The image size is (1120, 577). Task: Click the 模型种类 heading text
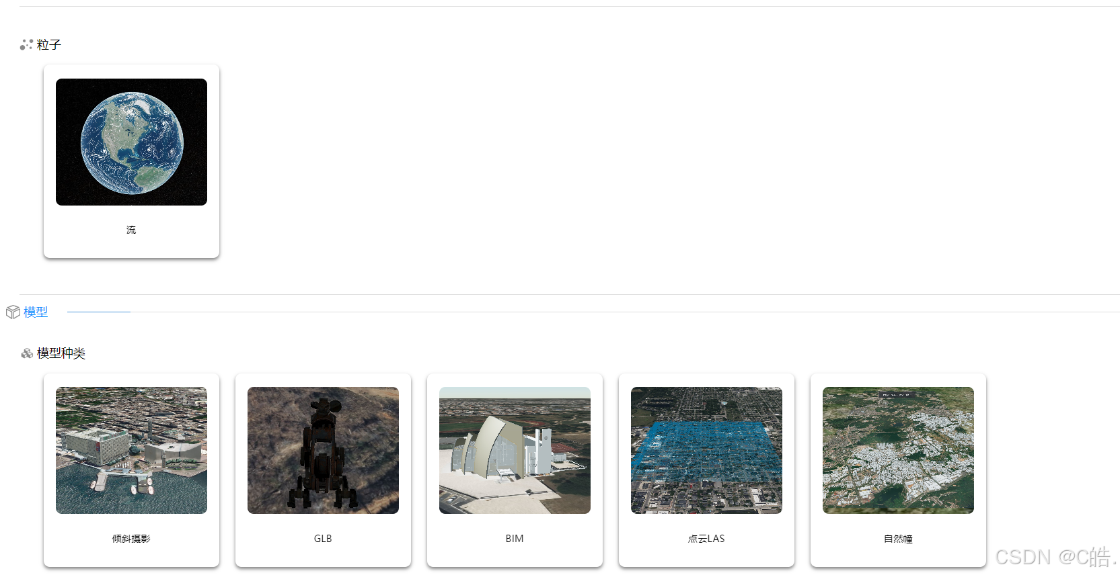pyautogui.click(x=61, y=353)
